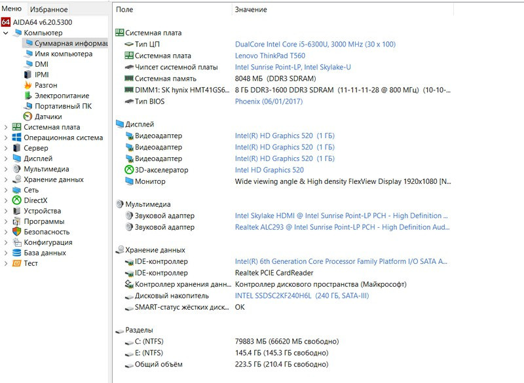Screen dimensions: 524x383
Task: Select the Sensors (Датчики) icon
Action: pyautogui.click(x=28, y=117)
